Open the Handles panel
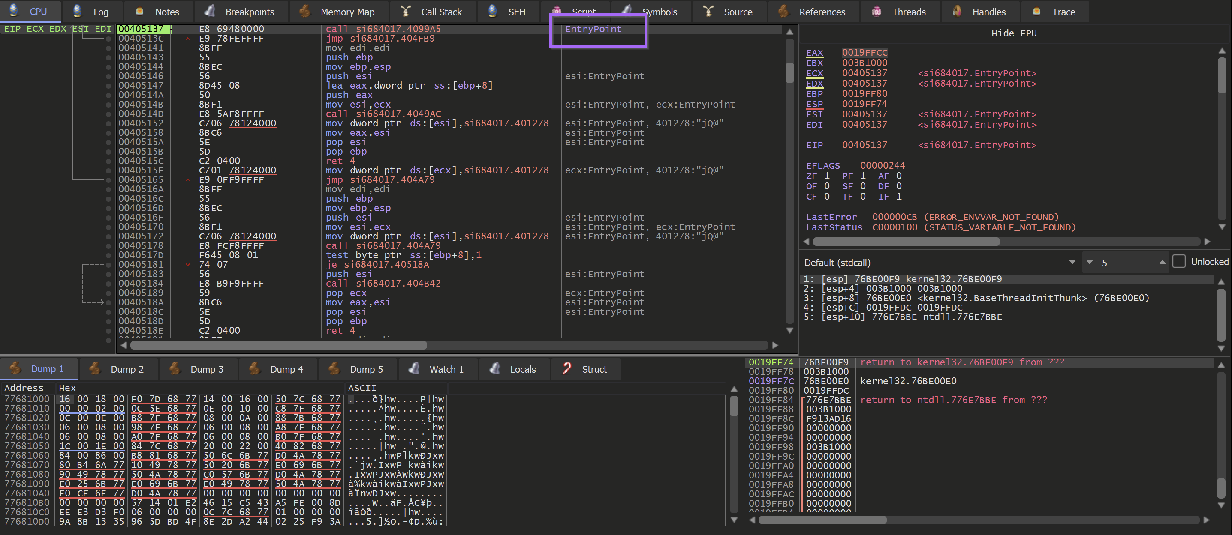Screen dimensions: 1232x535 tap(979, 12)
